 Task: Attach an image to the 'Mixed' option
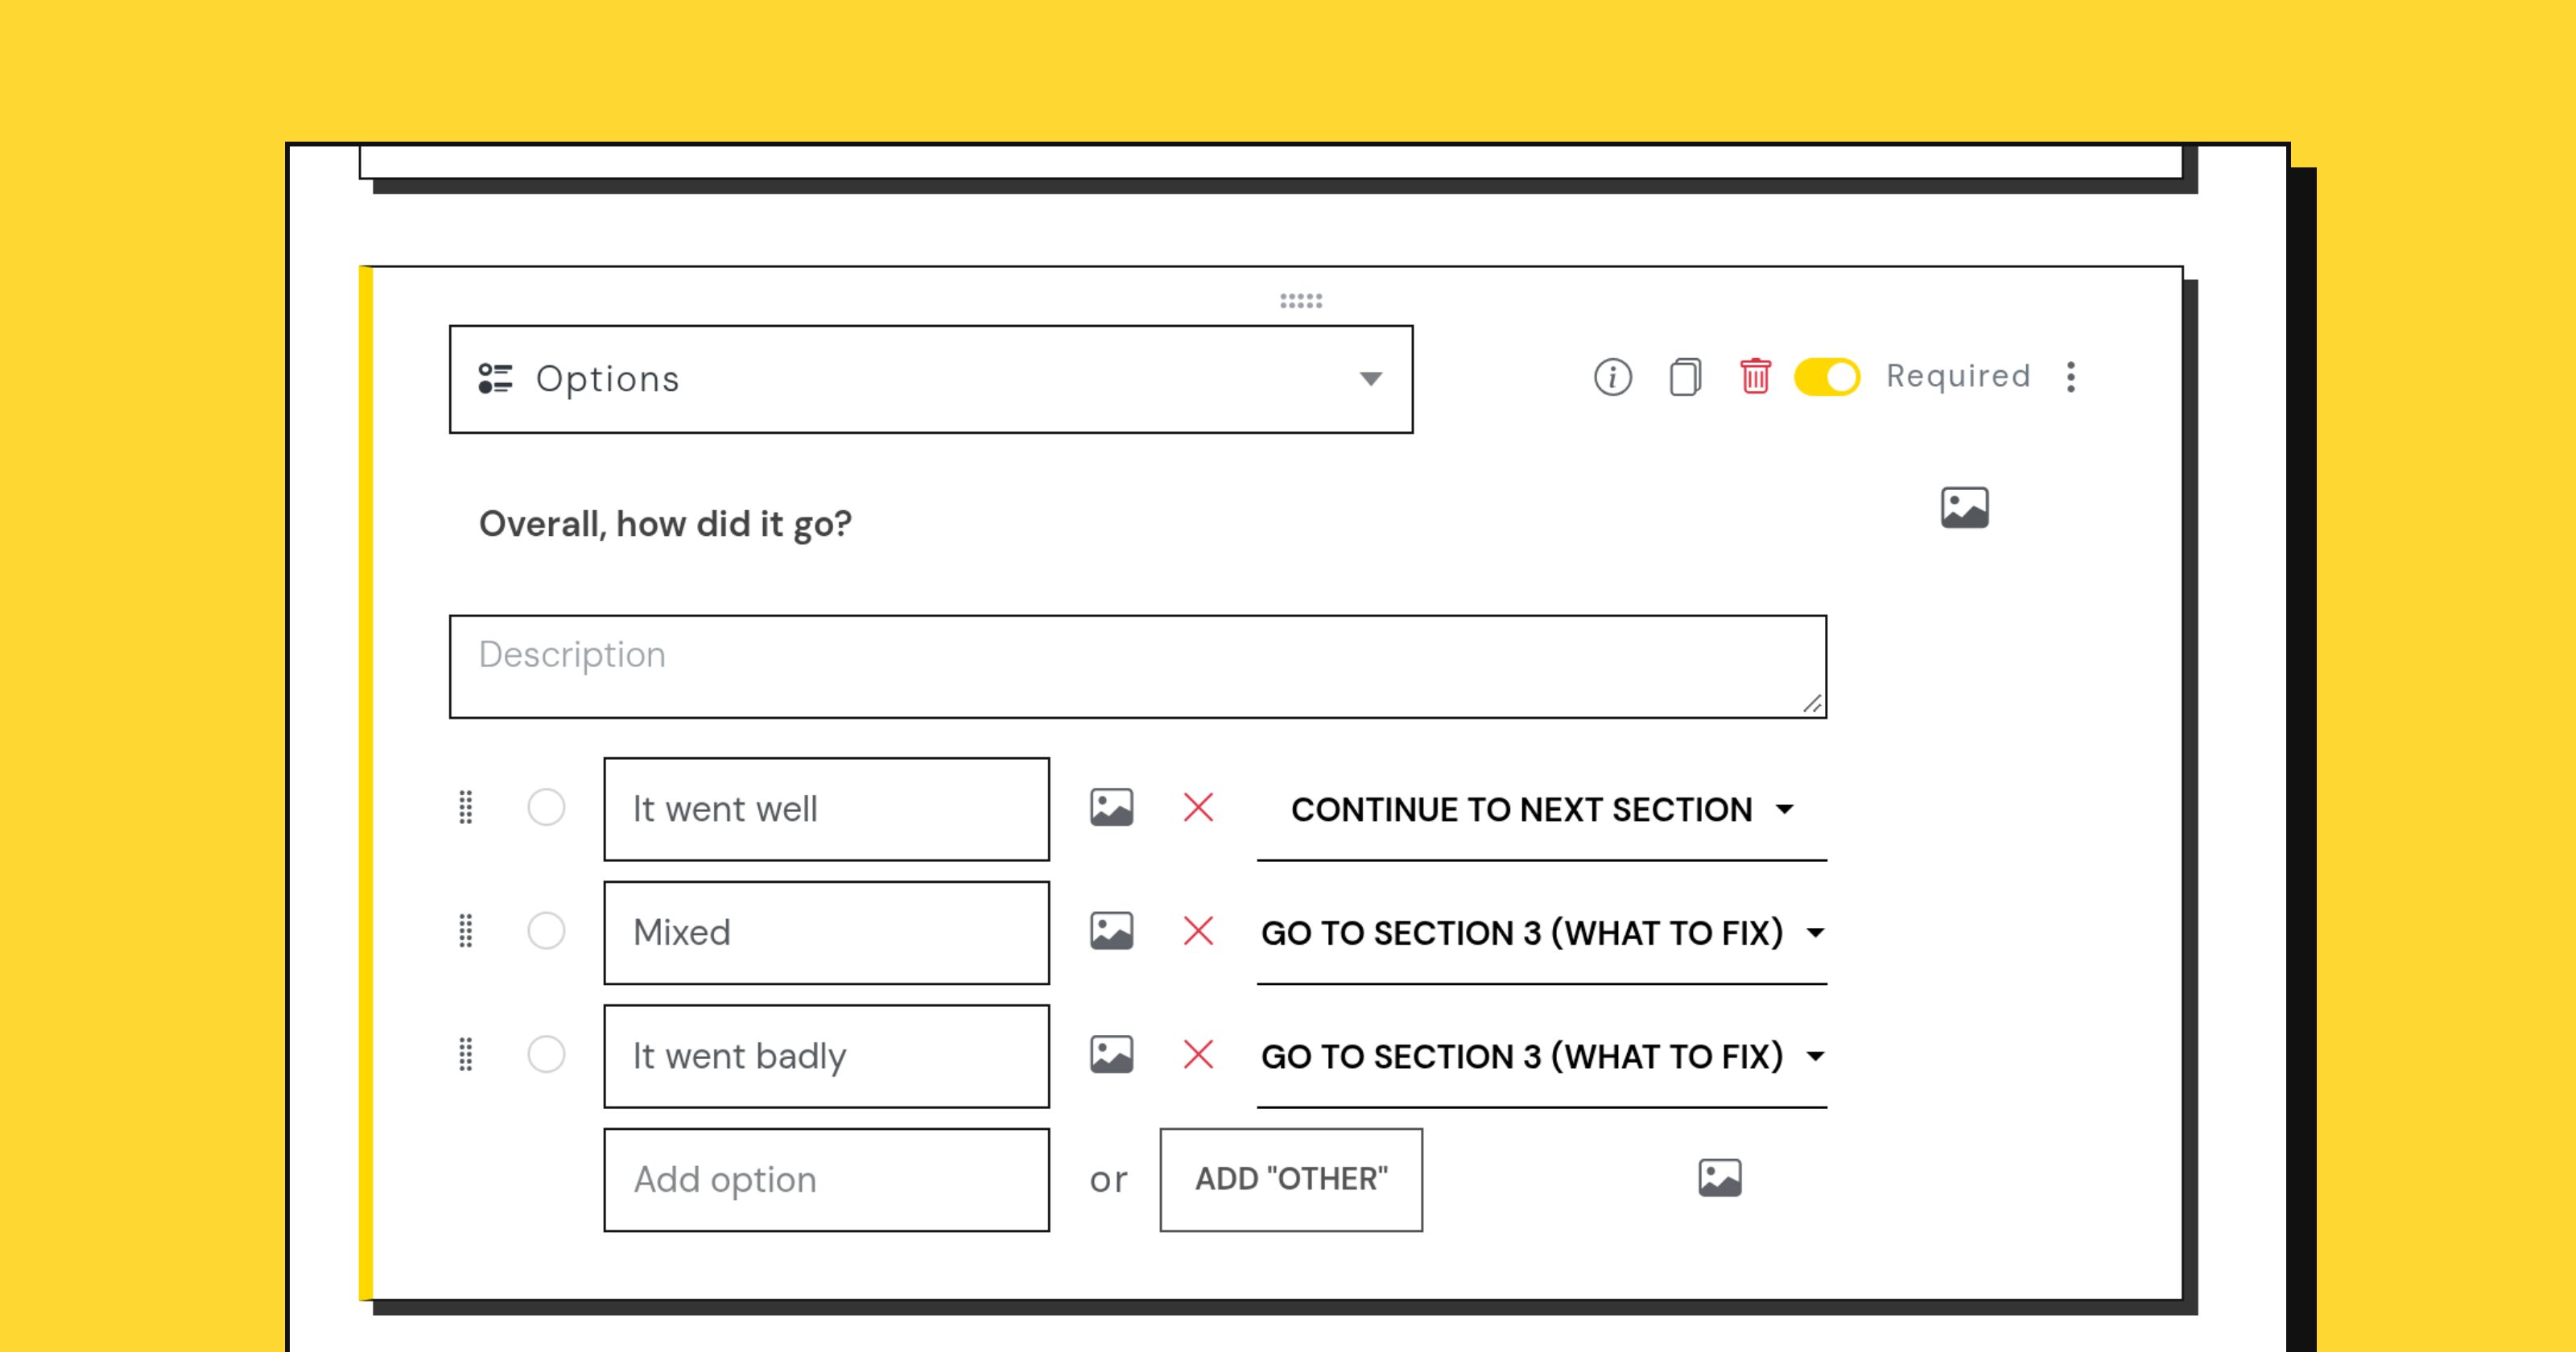pos(1111,931)
